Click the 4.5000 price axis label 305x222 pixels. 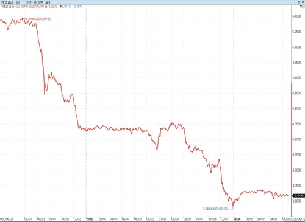click(x=297, y=109)
